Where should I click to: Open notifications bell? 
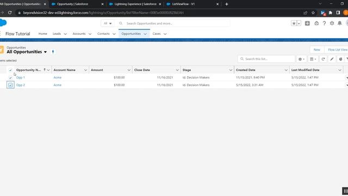click(340, 23)
